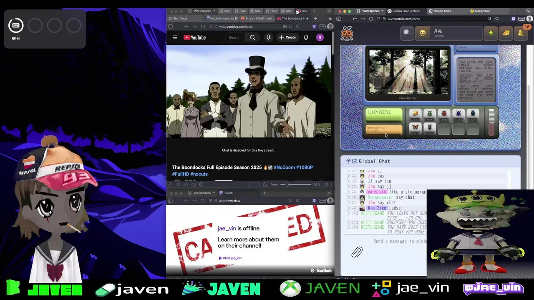Viewport: 534px width, 300px height.
Task: Open Twitch player settings gear
Action: tap(312, 270)
